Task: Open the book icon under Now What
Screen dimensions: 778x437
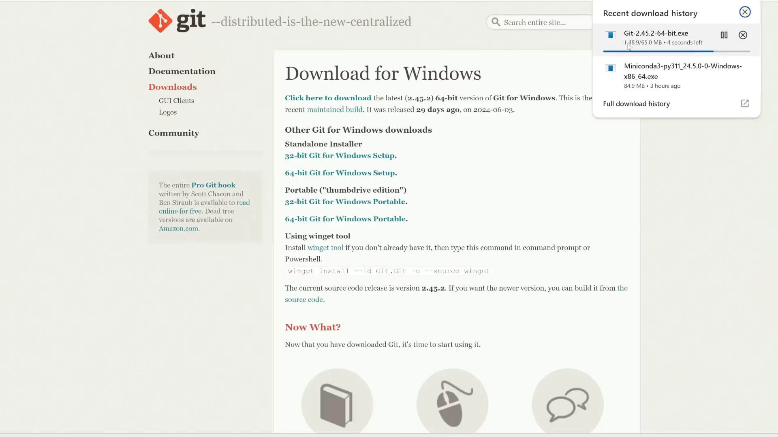Action: [337, 403]
